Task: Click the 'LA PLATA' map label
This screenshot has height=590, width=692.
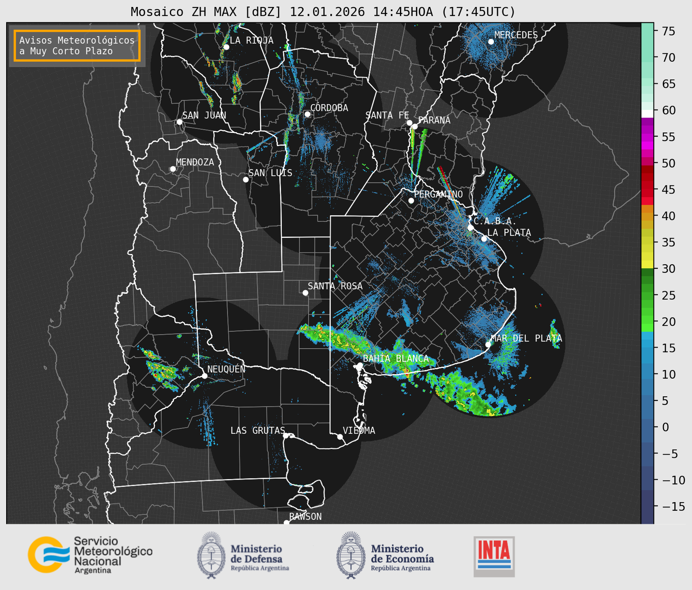Action: pos(509,232)
